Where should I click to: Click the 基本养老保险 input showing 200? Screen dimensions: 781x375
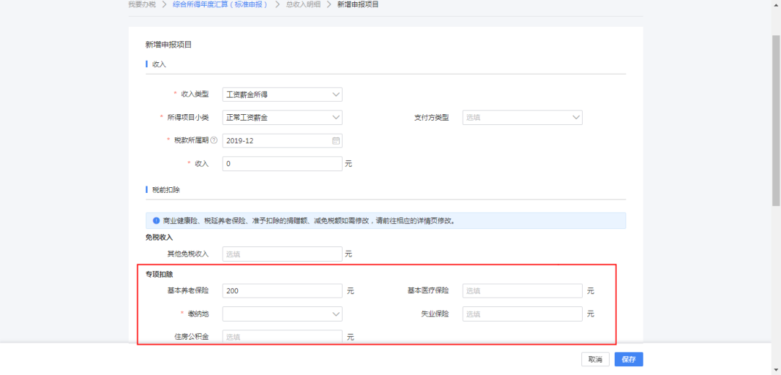283,291
